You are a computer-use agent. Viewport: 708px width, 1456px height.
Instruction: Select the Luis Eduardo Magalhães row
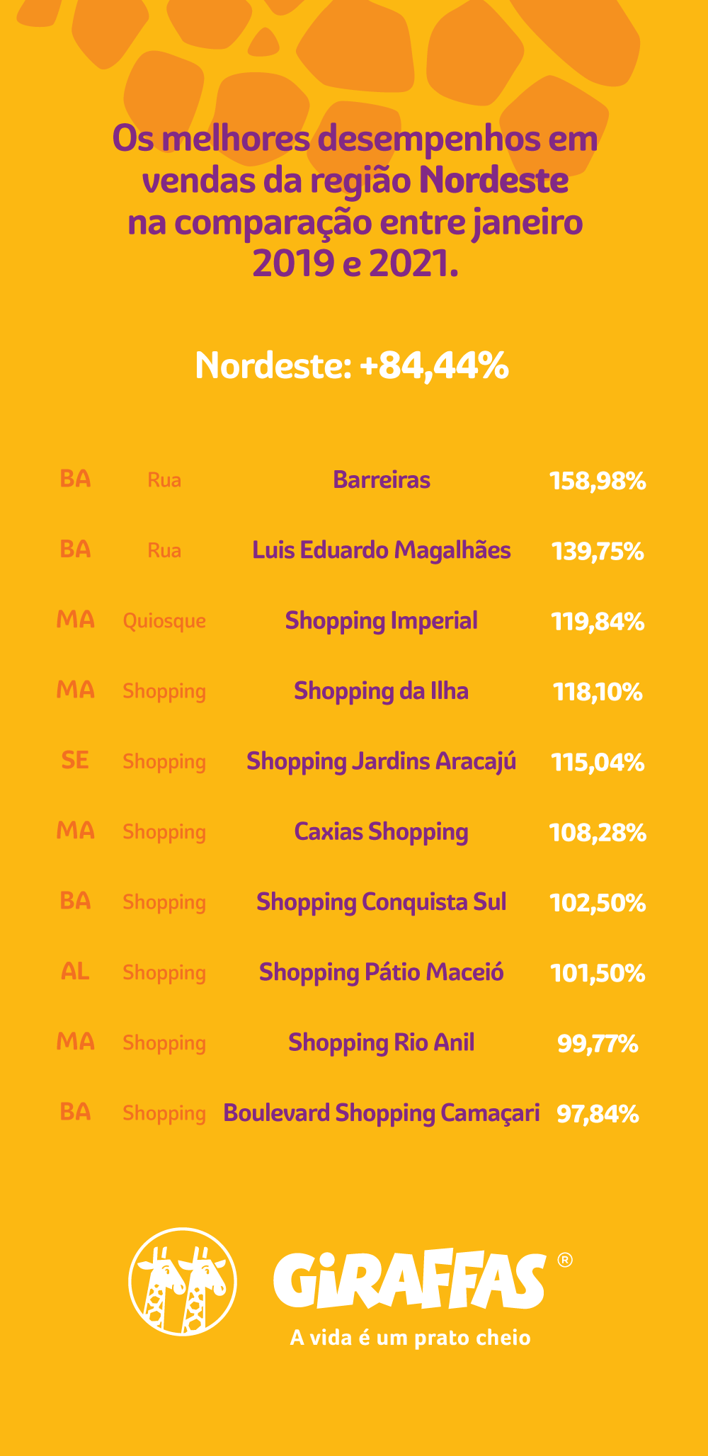pyautogui.click(x=352, y=551)
